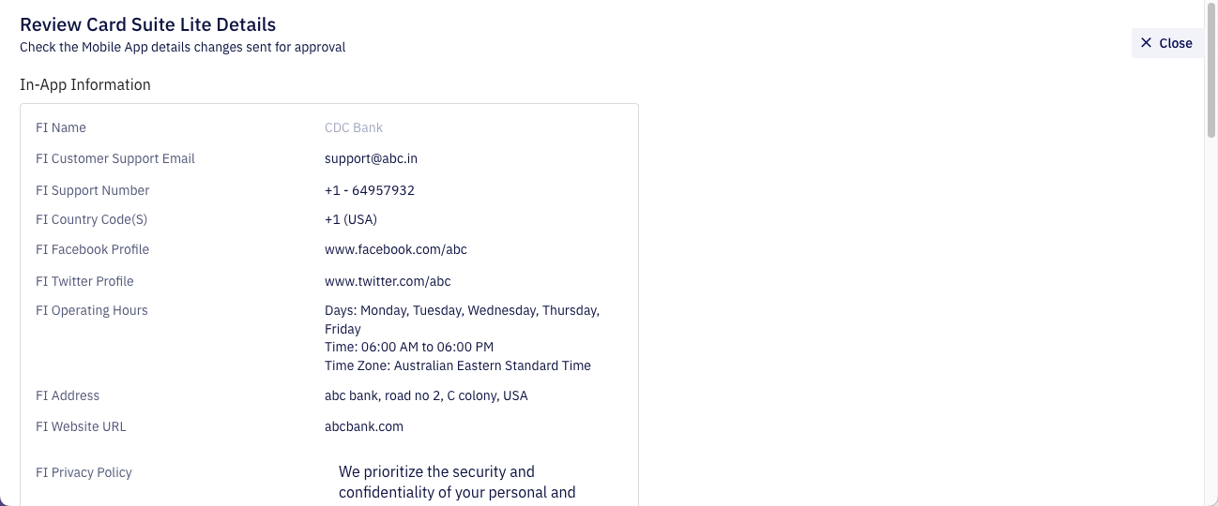Open the www.twitter.com/abc profile link

(x=388, y=281)
